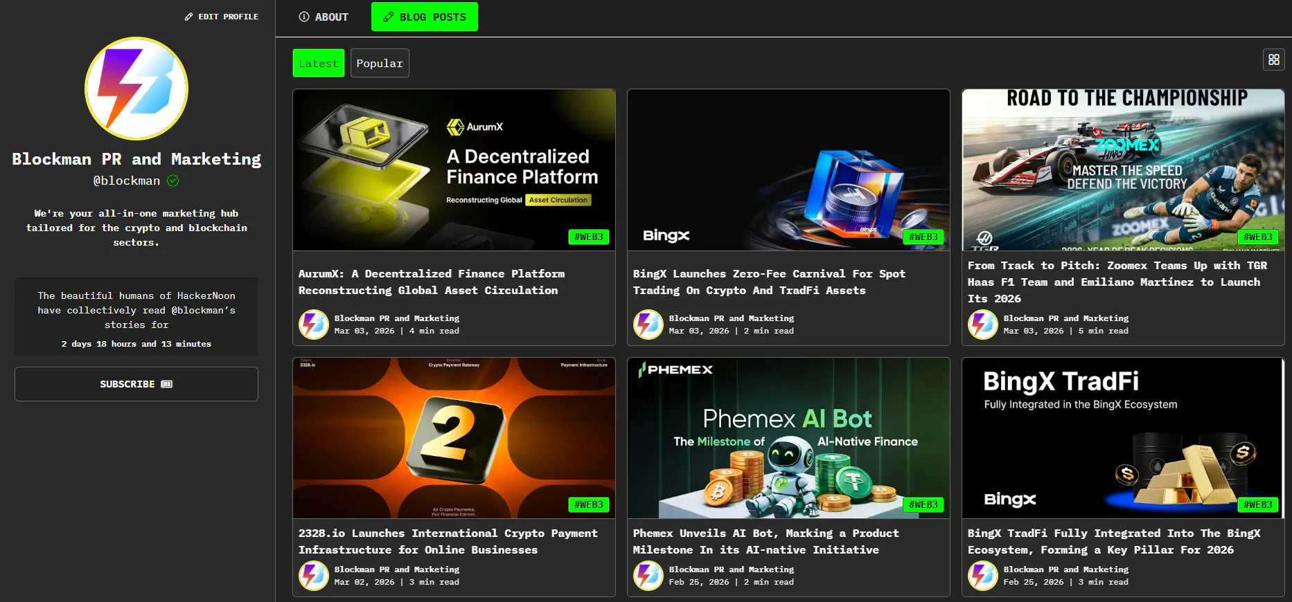Screen dimensions: 1292x602
Task: Open AurumX Decentralized Finance Platform article title
Action: pos(432,282)
